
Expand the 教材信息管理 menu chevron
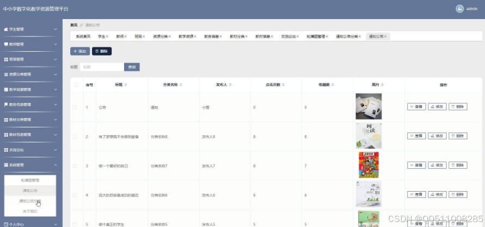click(x=56, y=135)
